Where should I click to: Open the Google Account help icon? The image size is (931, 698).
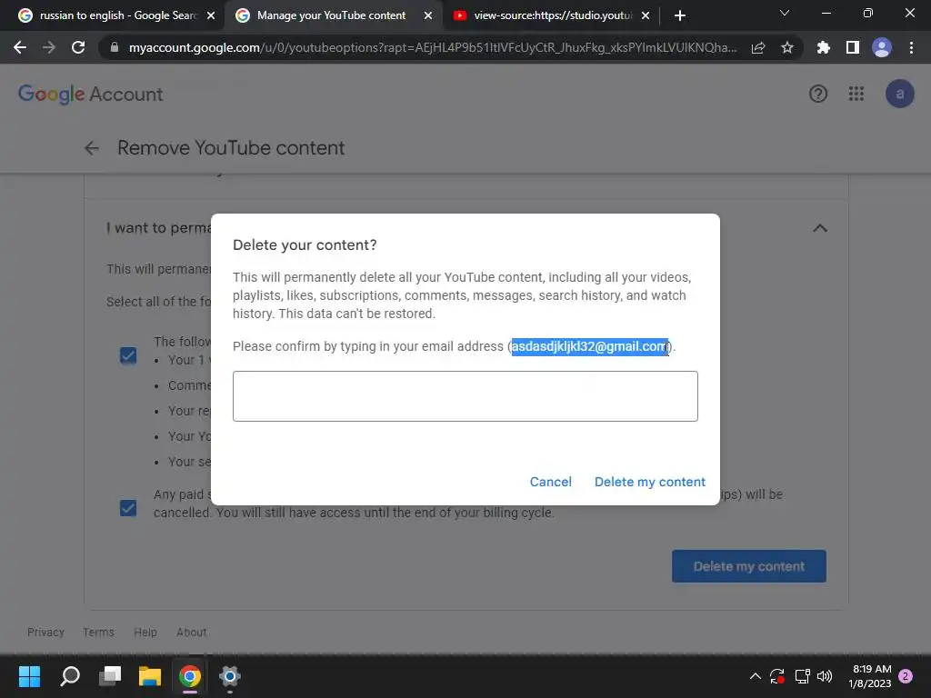[x=818, y=94]
